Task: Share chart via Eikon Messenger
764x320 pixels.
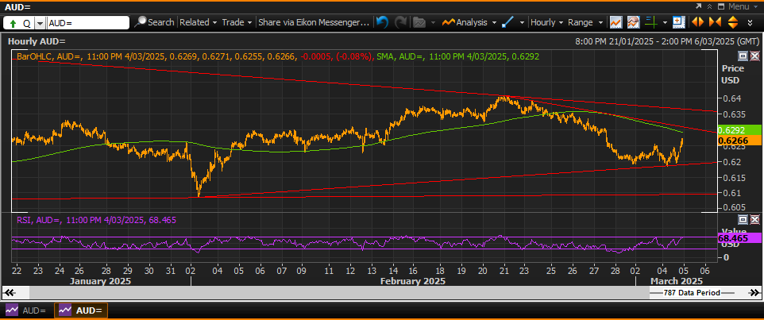Action: coord(314,22)
